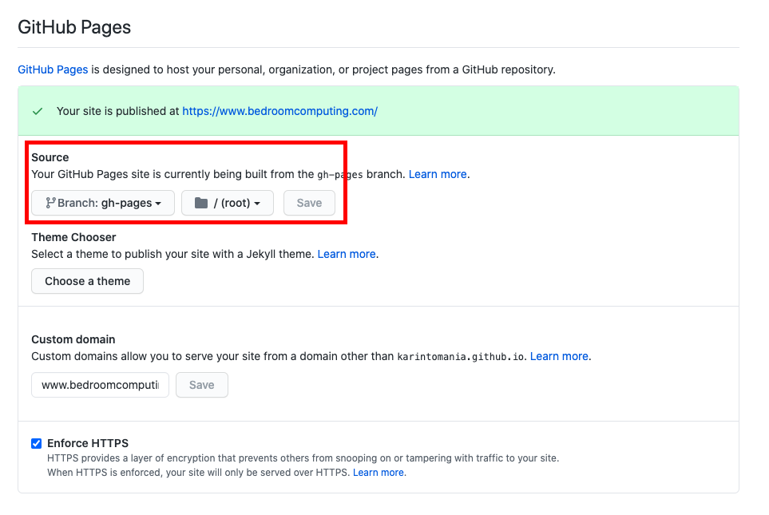Open Learn more link about HTTPS

[x=379, y=473]
